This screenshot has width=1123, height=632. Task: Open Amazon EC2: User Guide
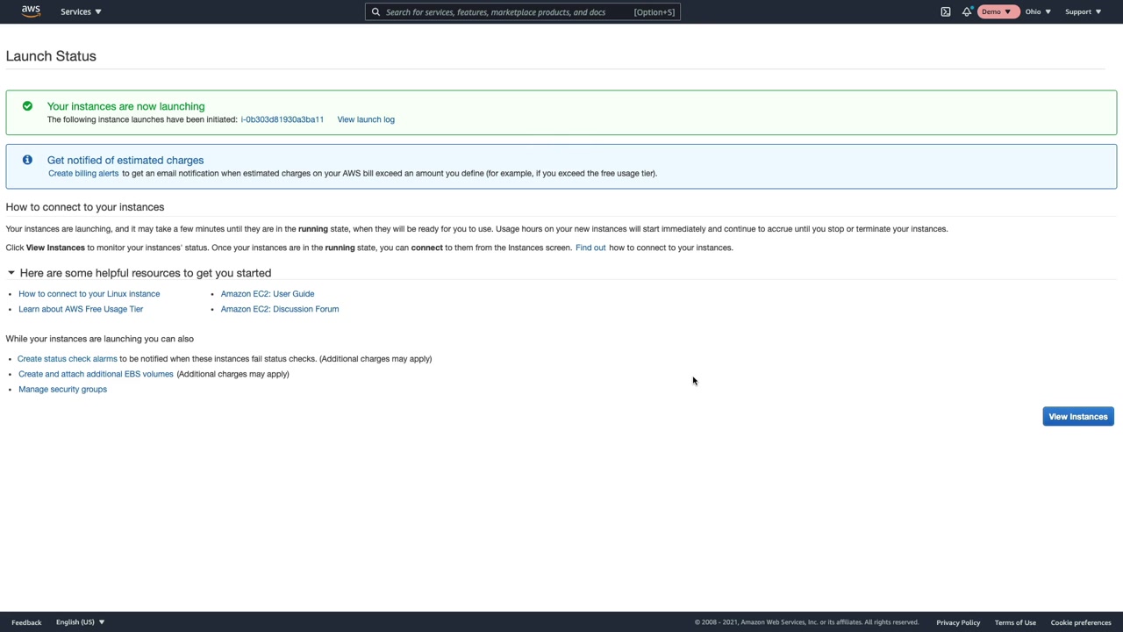pyautogui.click(x=268, y=294)
